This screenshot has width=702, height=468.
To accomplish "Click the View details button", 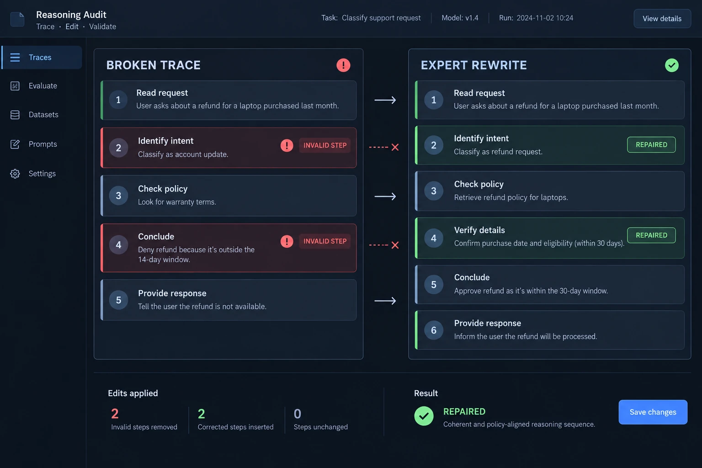I will point(662,19).
